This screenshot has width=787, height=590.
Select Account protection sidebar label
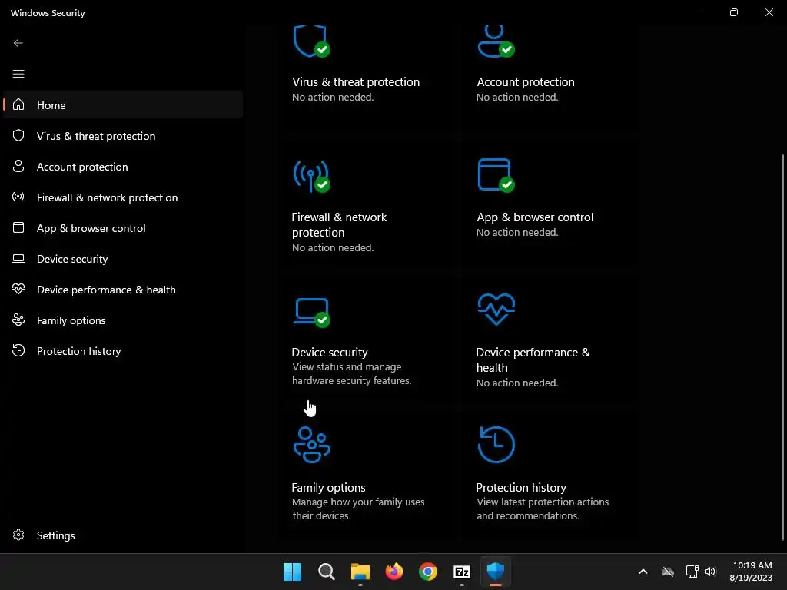tap(82, 167)
